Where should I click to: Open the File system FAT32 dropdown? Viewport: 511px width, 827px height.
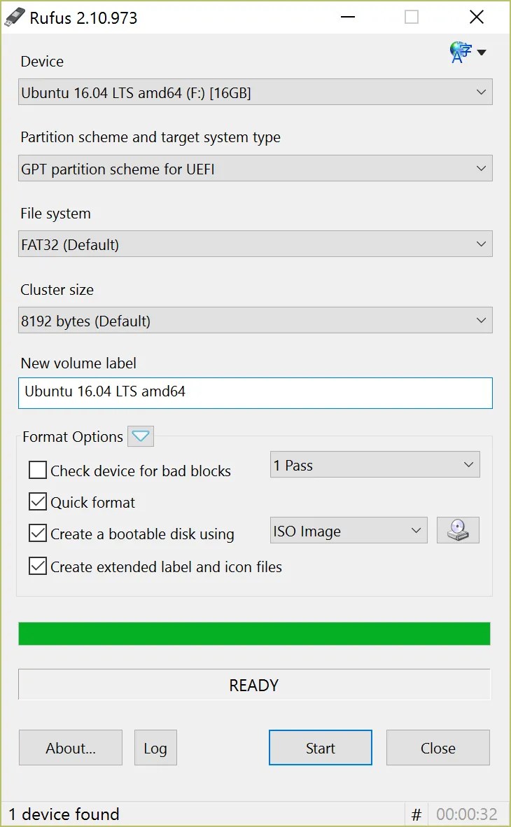pyautogui.click(x=255, y=244)
